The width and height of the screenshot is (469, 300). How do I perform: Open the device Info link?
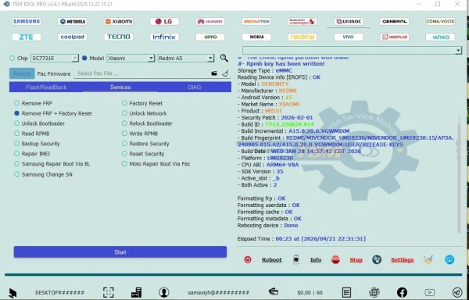pyautogui.click(x=316, y=260)
